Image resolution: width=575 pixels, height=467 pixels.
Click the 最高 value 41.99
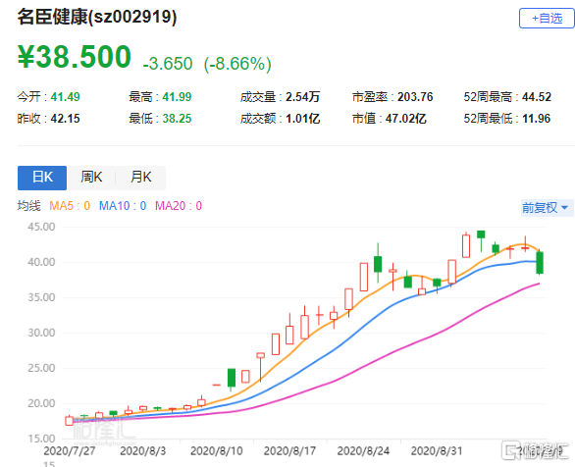point(177,97)
